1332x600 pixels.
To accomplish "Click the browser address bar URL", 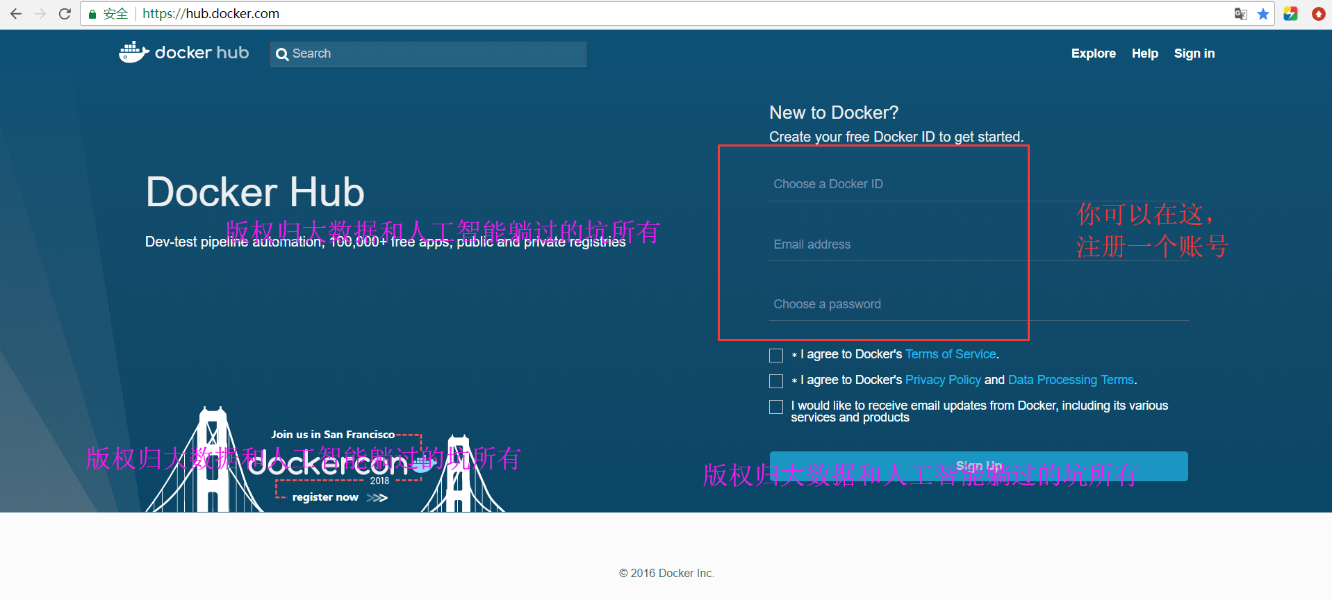I will (211, 14).
